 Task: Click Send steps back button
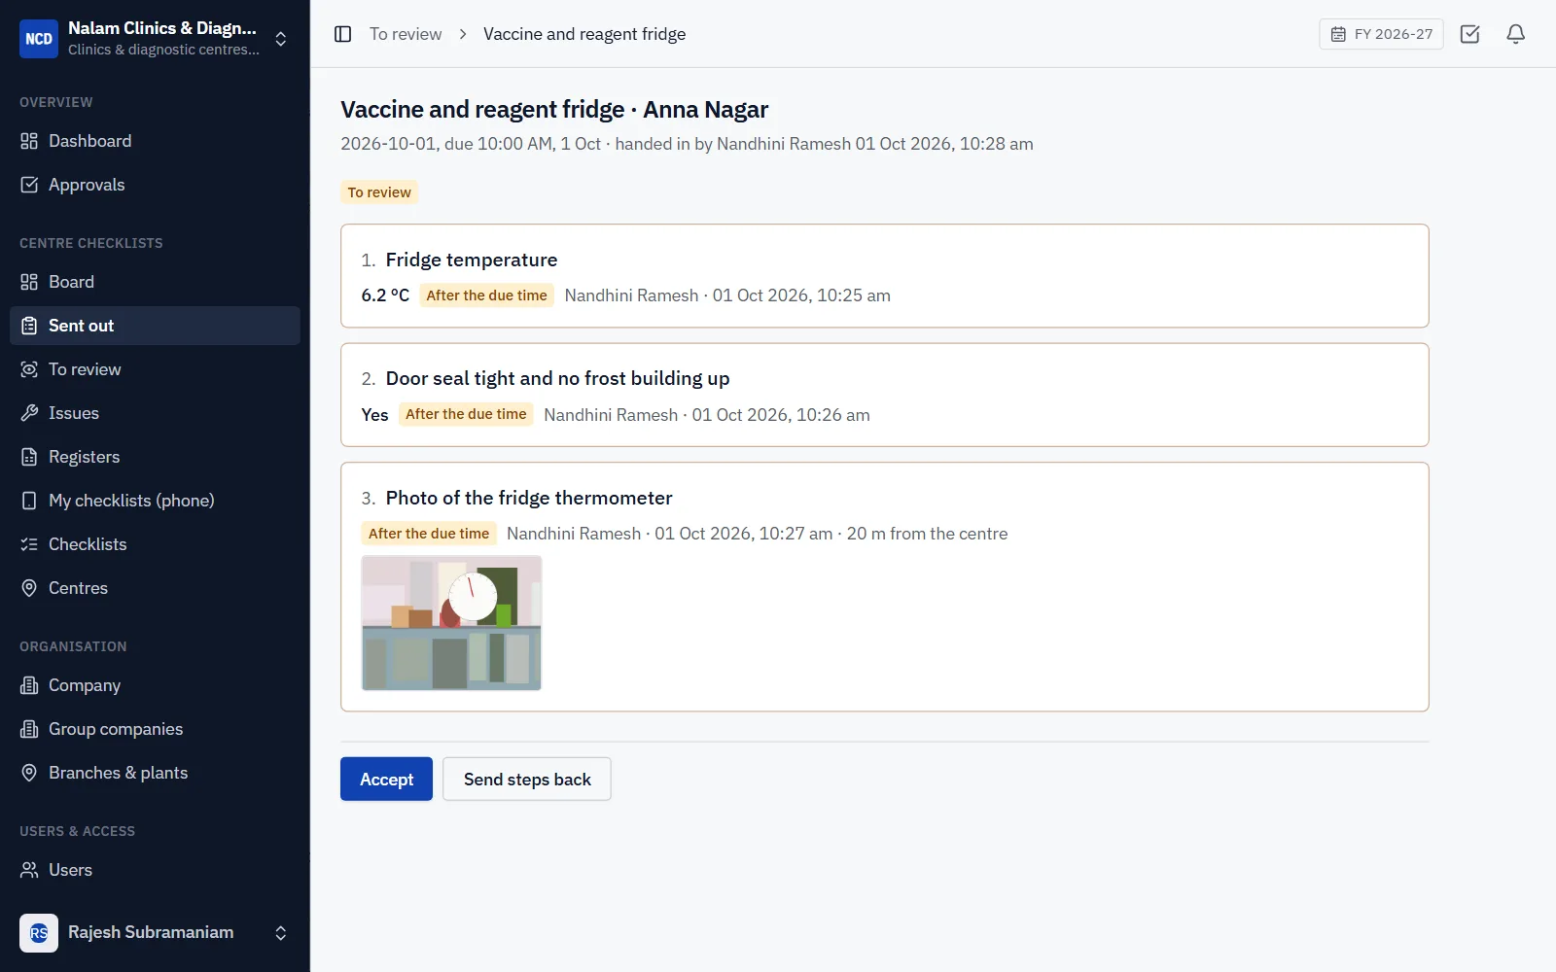pos(527,779)
